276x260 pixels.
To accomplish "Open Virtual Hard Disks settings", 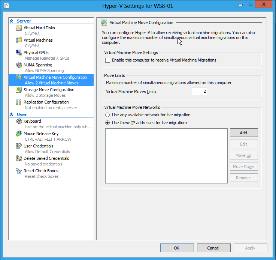I will click(51, 31).
